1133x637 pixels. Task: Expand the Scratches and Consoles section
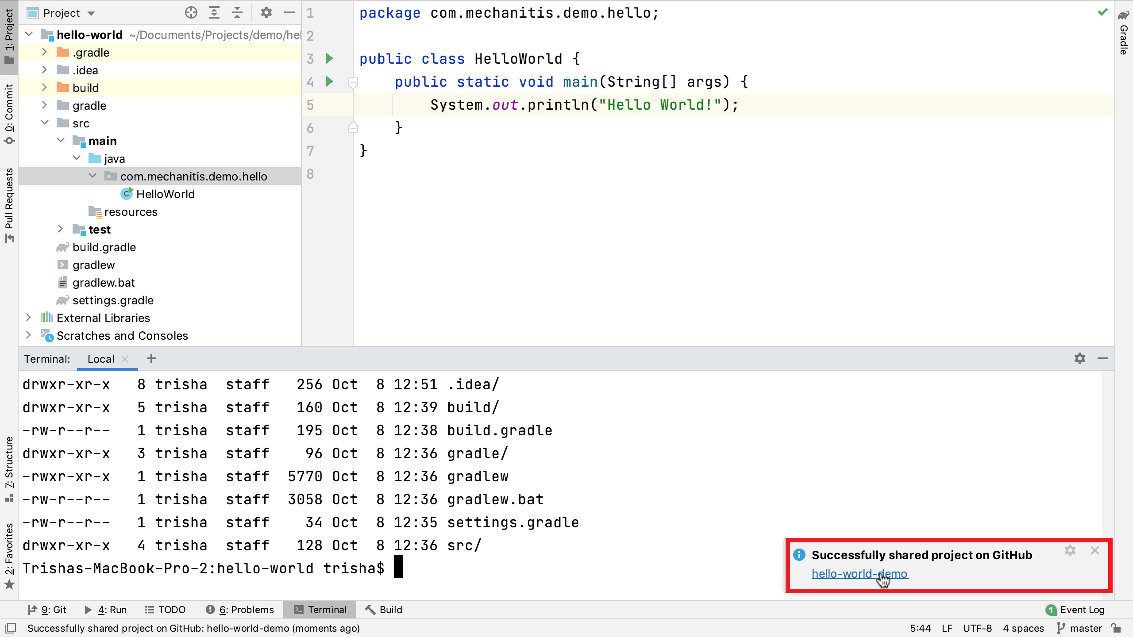tap(28, 335)
